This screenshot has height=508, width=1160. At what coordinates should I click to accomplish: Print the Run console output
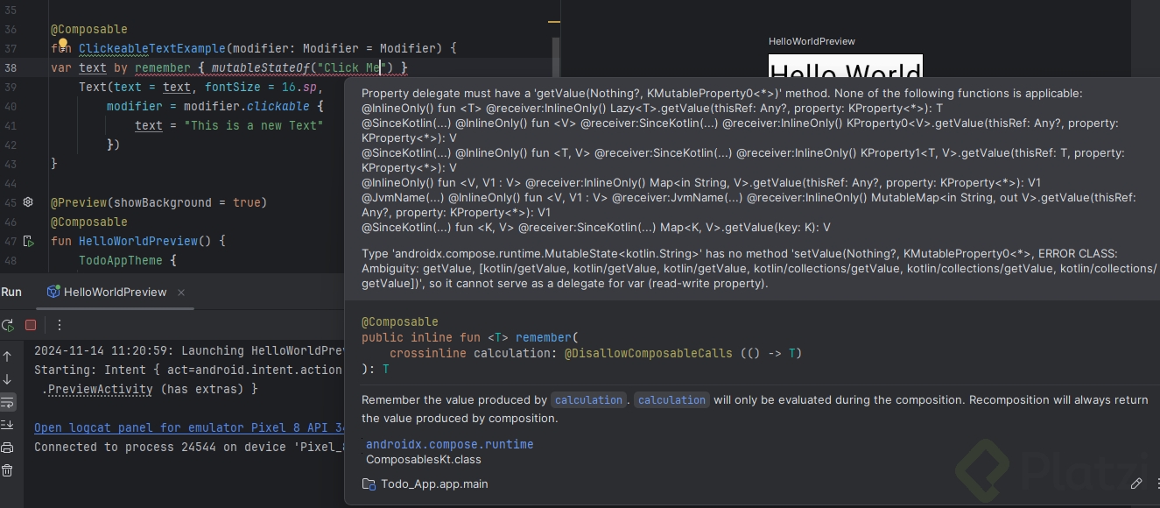pos(8,448)
